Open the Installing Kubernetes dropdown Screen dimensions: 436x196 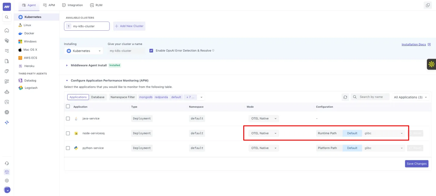point(84,51)
